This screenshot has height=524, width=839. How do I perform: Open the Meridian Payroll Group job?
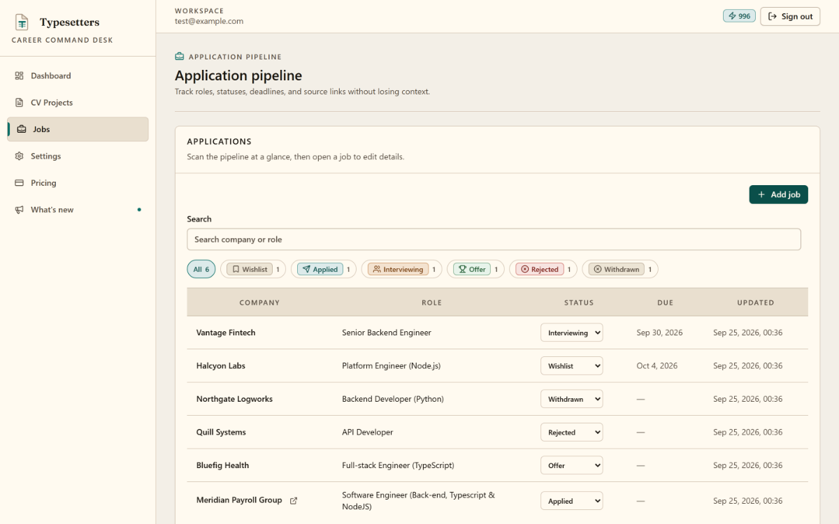tap(239, 500)
